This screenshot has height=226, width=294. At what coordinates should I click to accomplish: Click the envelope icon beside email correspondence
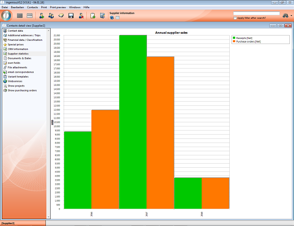[5, 72]
